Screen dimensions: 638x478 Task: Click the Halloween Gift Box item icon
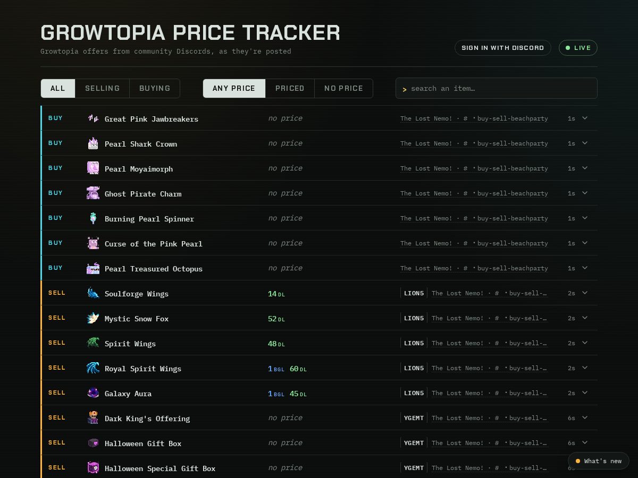(x=93, y=443)
